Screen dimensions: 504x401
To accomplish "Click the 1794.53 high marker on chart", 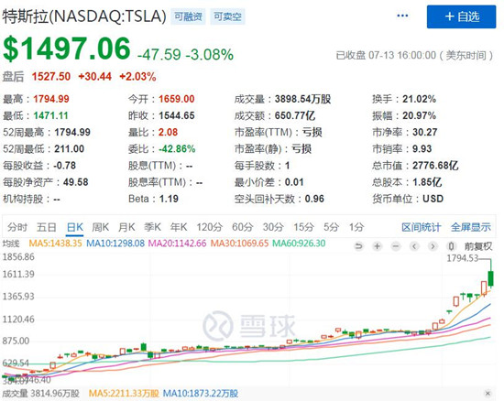I will 462,258.
